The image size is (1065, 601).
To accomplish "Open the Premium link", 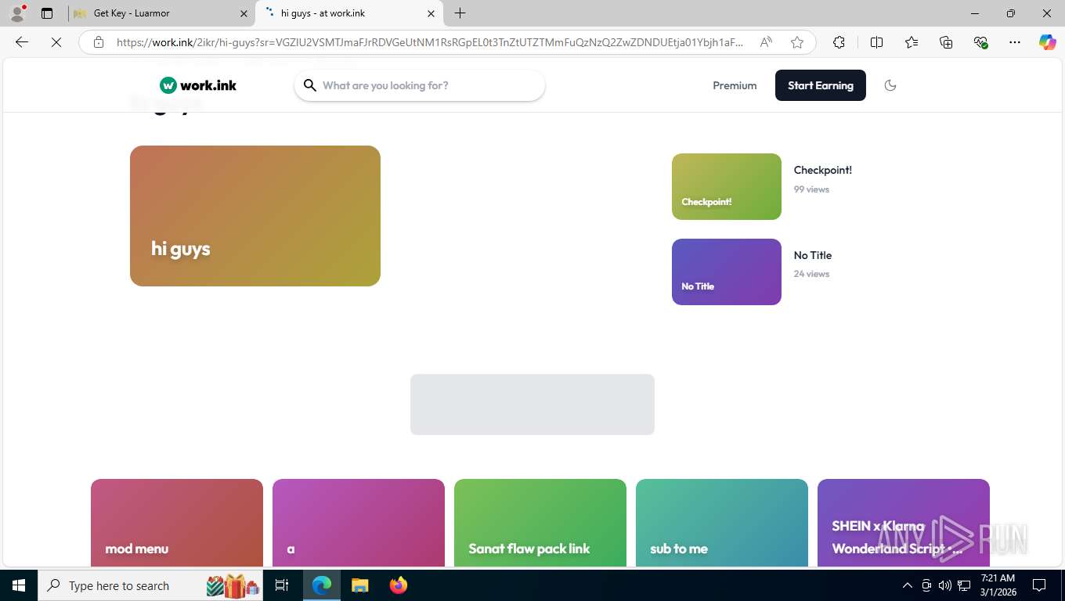I will (x=735, y=85).
